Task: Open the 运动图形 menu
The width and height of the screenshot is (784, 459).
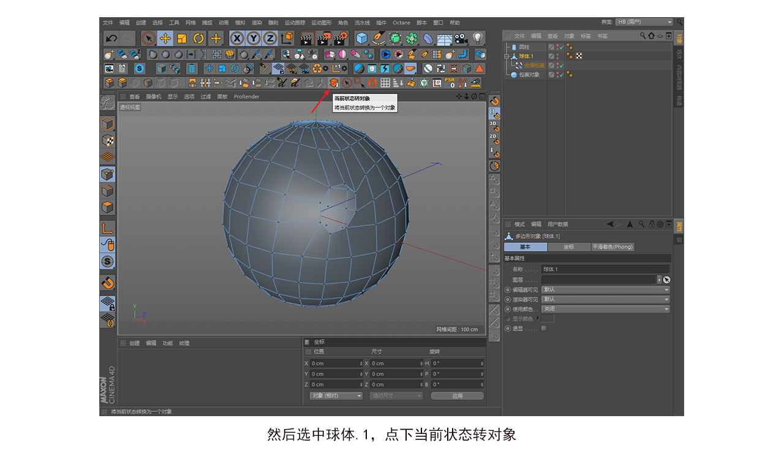Action: [321, 23]
